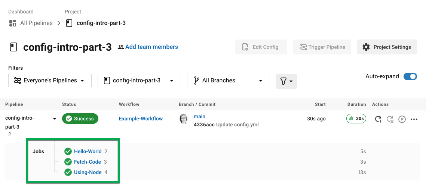Click the 30s duration insights badge
Viewport: 426px width, 186px height.
(x=356, y=119)
